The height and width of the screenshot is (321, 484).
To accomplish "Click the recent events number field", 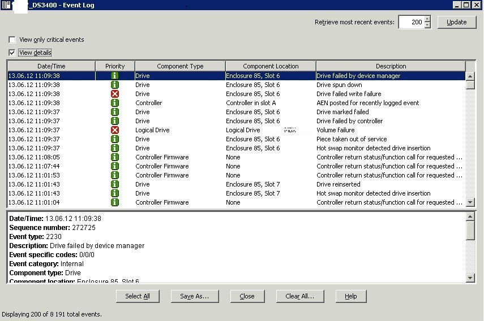I will [411, 22].
